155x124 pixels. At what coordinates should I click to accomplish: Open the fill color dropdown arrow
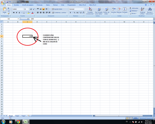tap(30, 13)
